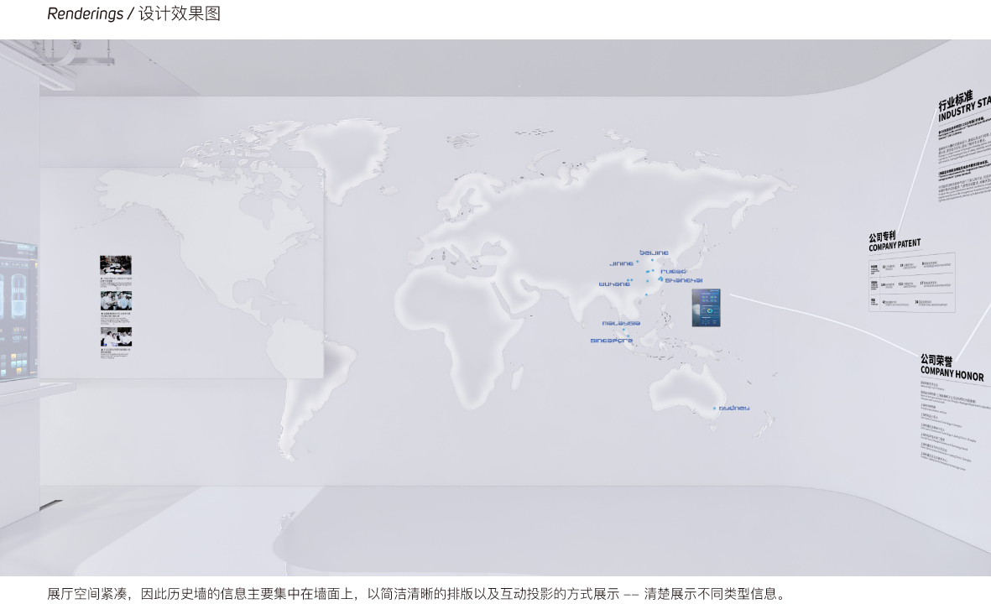
Task: Click the Jining city label
Action: tap(622, 263)
